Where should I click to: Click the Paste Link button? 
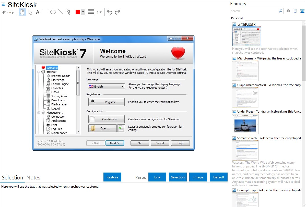[157, 177]
